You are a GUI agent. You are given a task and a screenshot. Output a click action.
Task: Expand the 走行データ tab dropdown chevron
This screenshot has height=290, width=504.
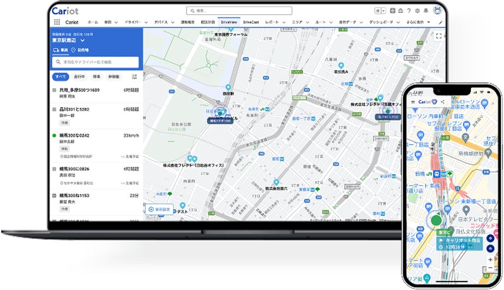[x=361, y=22]
